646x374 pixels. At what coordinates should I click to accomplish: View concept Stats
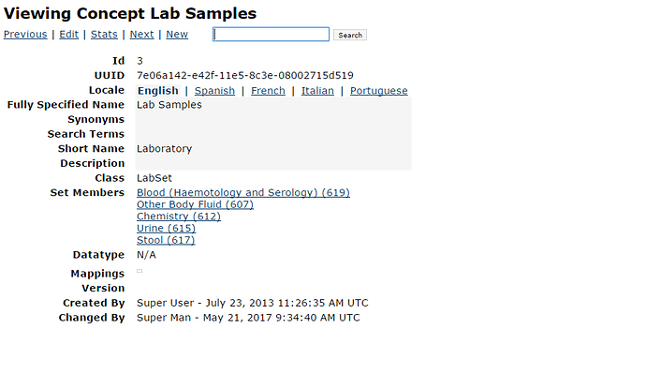(104, 35)
